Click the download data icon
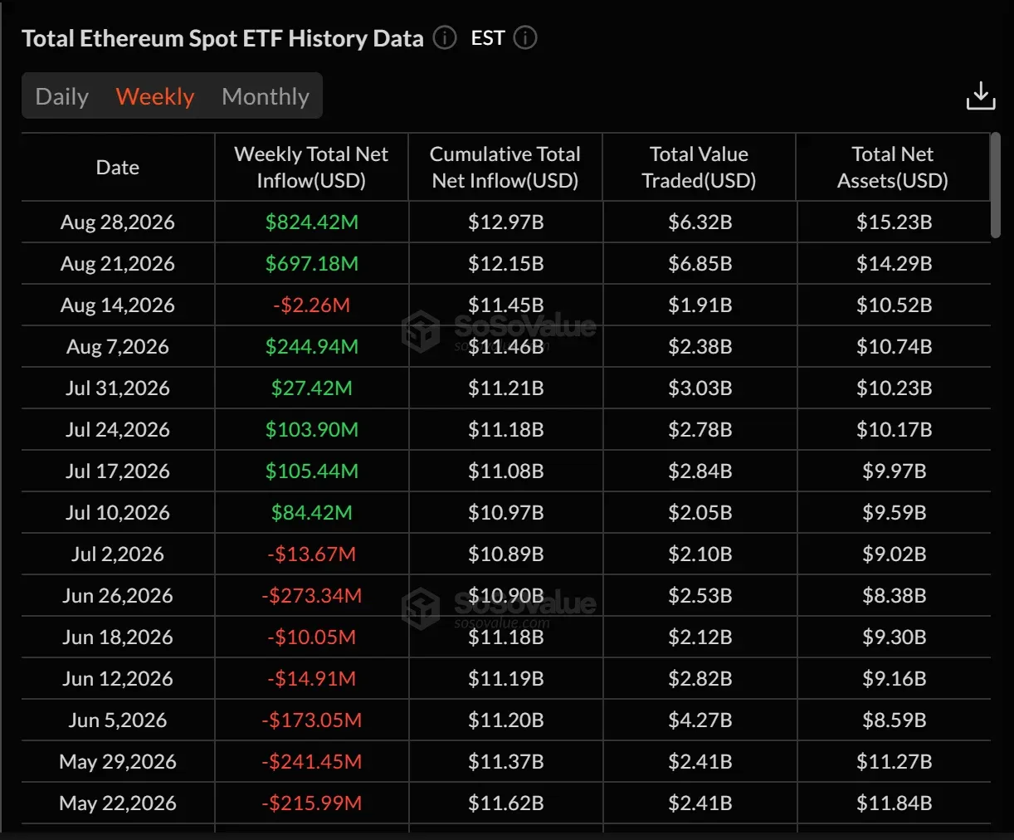This screenshot has height=840, width=1014. point(981,95)
